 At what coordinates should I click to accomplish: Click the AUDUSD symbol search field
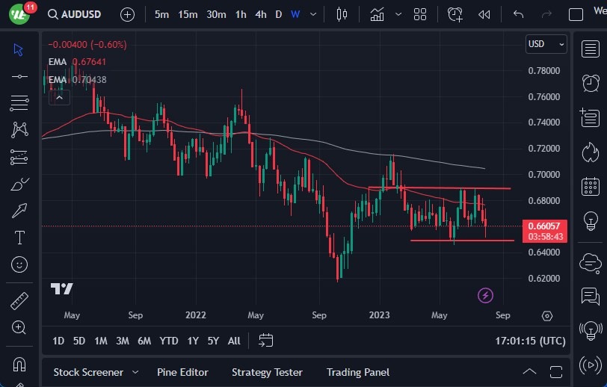[x=81, y=14]
